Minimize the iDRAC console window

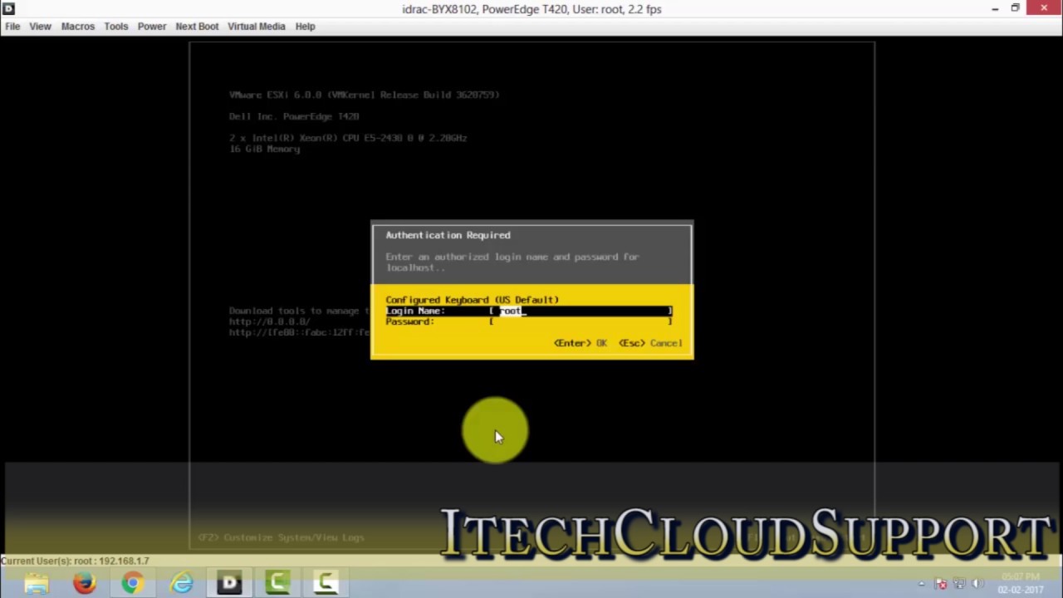[995, 8]
